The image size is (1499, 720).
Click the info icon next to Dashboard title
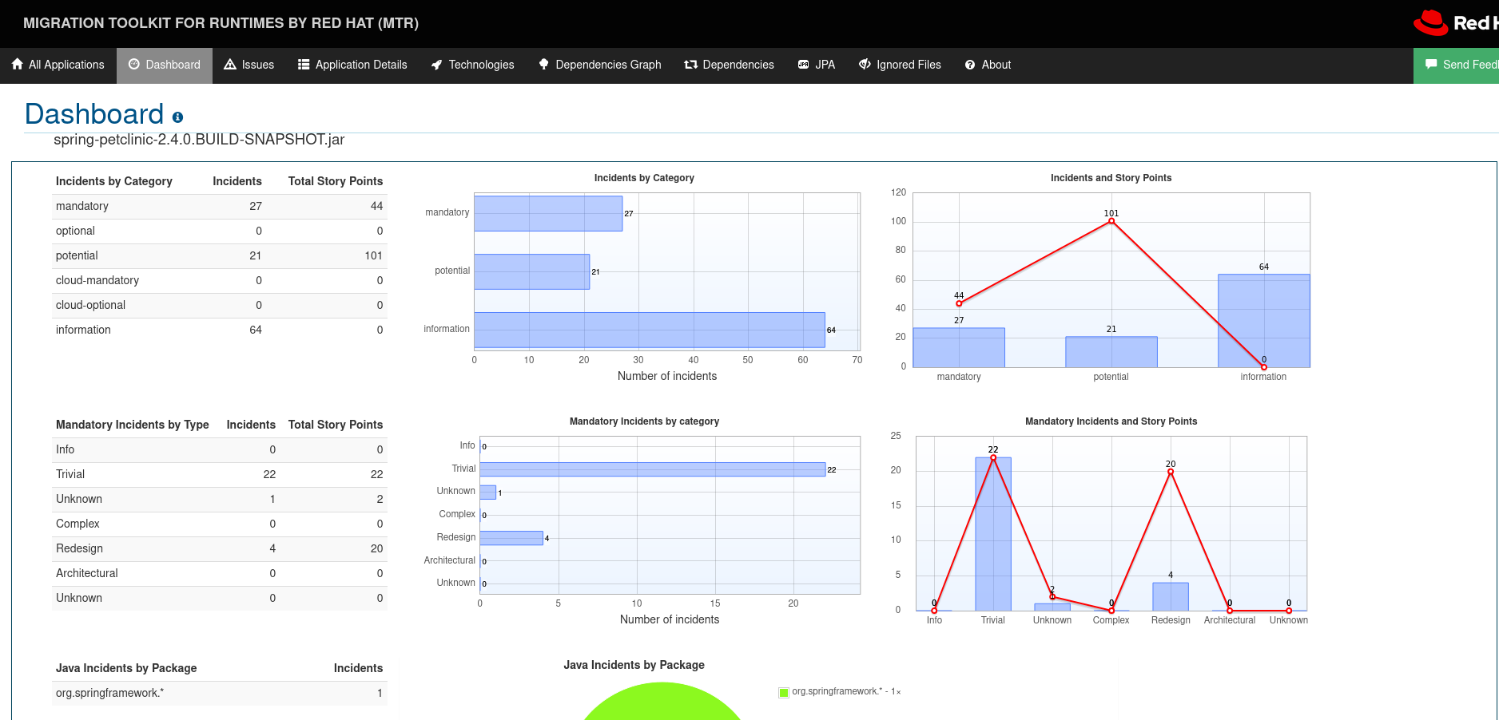[177, 117]
